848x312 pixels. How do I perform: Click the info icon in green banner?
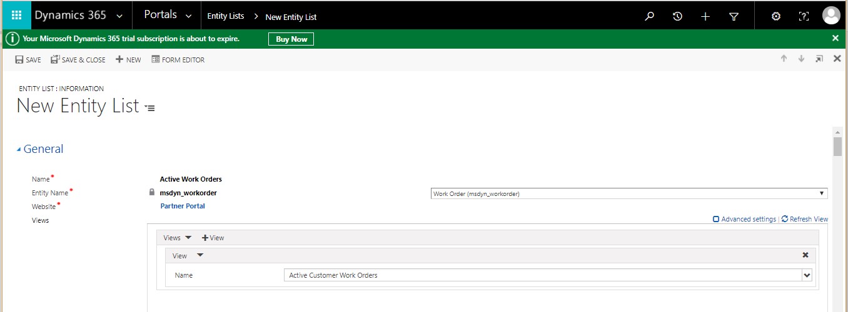pos(12,39)
